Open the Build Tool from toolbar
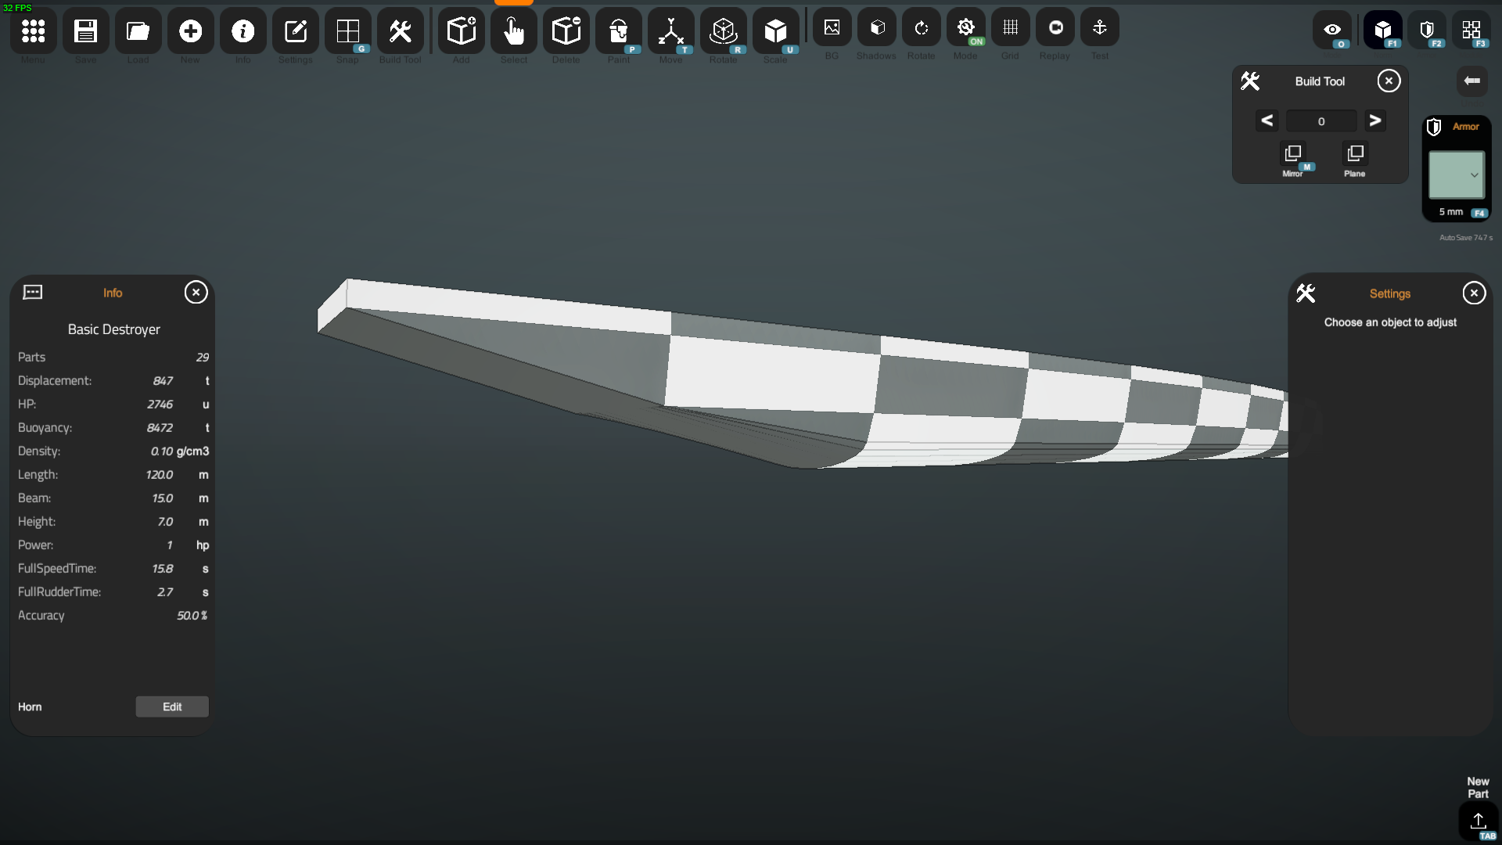 point(400,31)
